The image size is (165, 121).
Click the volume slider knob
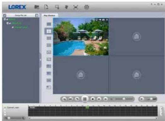pos(151,99)
